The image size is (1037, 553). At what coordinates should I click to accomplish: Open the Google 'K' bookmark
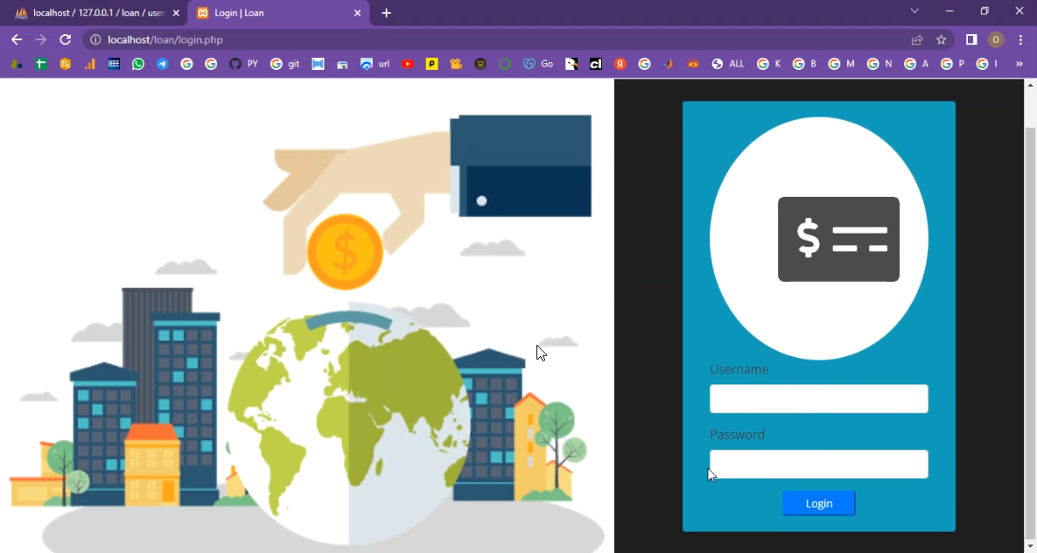point(769,64)
